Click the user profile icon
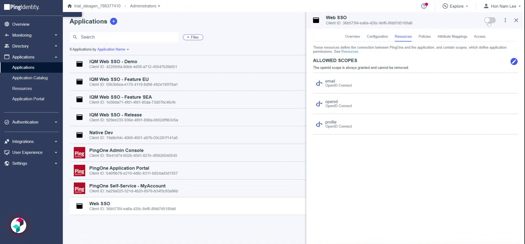 [486, 6]
